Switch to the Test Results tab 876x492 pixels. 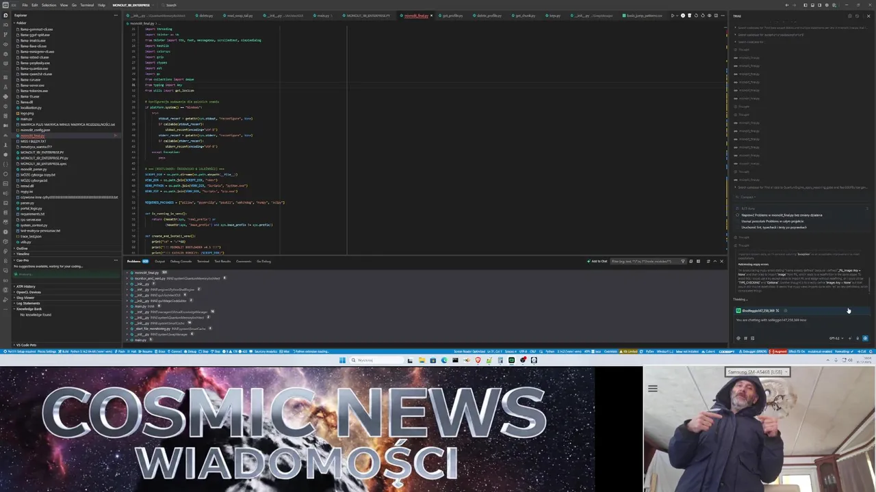point(222,261)
